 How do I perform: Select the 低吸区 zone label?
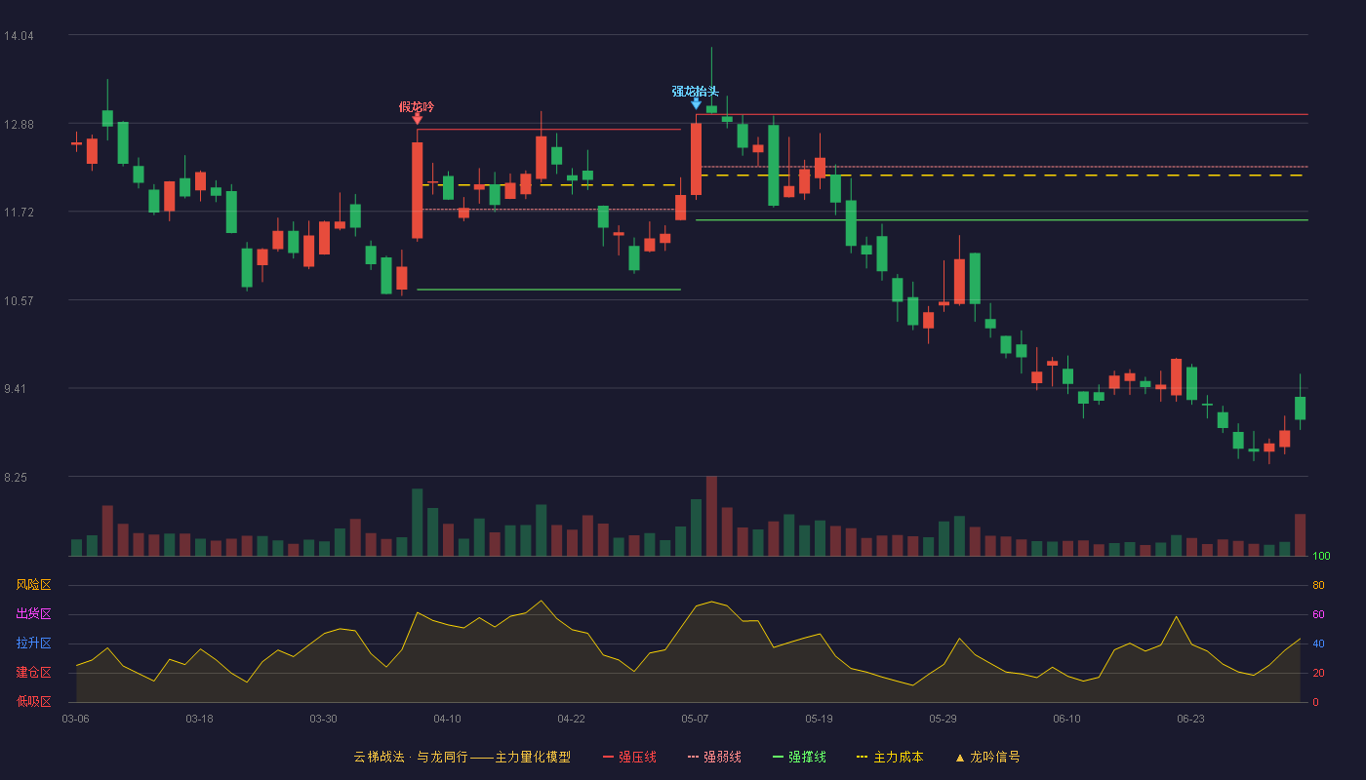[x=33, y=701]
